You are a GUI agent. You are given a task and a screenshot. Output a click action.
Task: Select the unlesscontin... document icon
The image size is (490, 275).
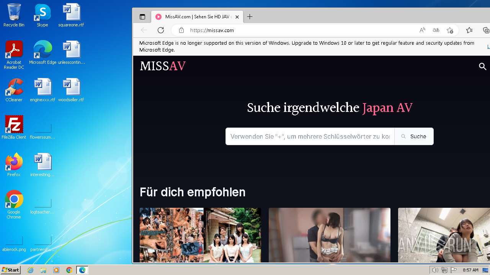71,53
